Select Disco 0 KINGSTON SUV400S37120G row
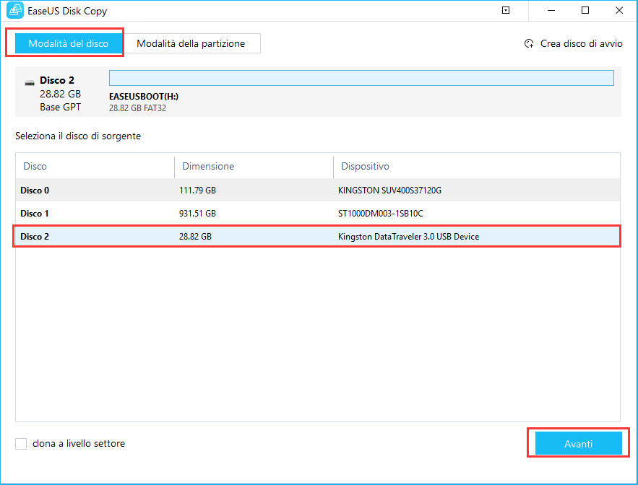 [317, 191]
